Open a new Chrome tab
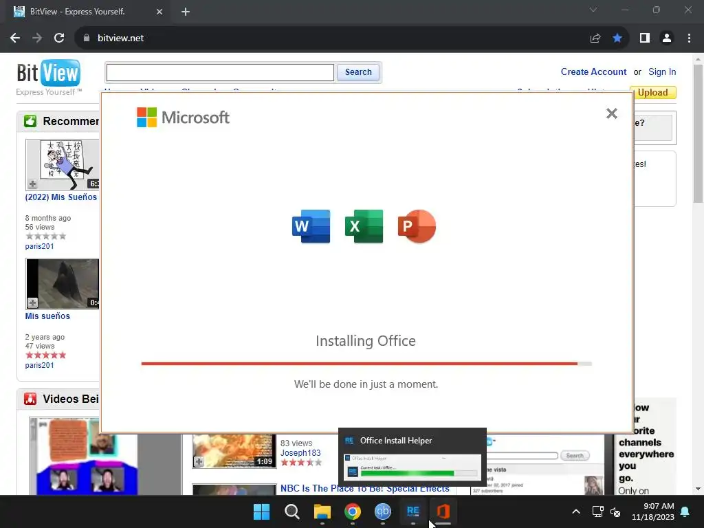The width and height of the screenshot is (704, 528). pos(186,12)
